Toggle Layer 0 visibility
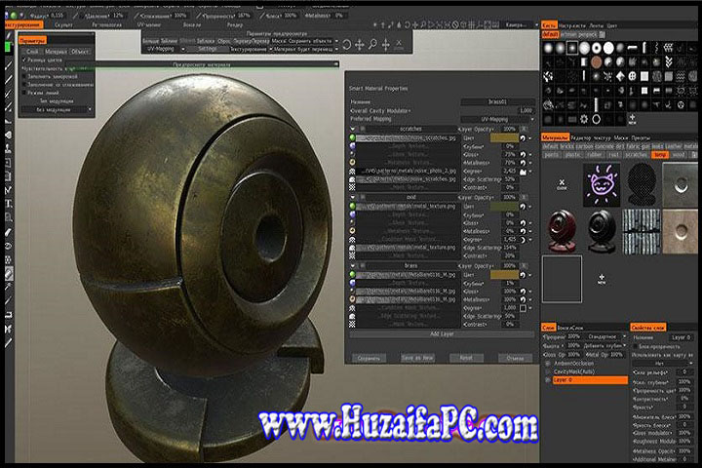 click(x=548, y=380)
